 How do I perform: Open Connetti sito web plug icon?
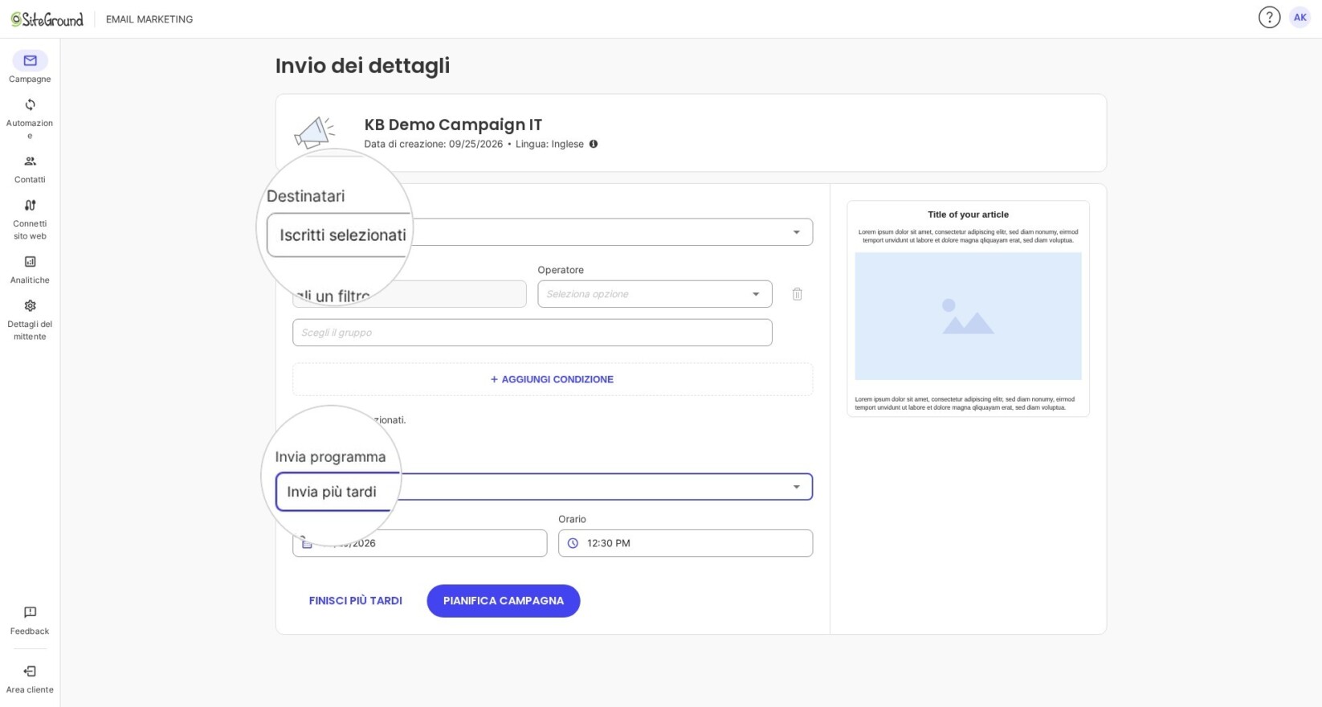tap(30, 206)
